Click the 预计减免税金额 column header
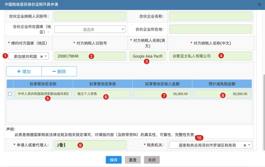 click(x=222, y=84)
